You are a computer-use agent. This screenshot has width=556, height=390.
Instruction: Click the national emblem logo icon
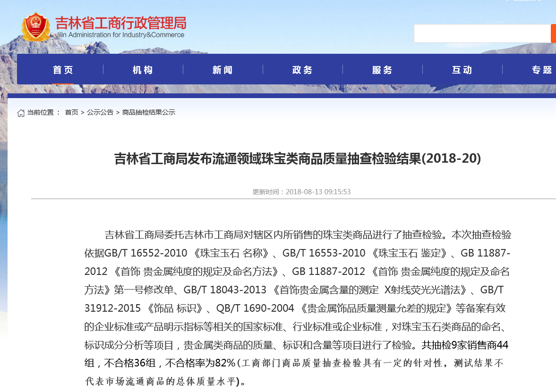coord(35,27)
